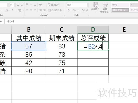Decrease decimal places
Image resolution: width=138 pixels, height=103 pixels.
click(x=87, y=10)
